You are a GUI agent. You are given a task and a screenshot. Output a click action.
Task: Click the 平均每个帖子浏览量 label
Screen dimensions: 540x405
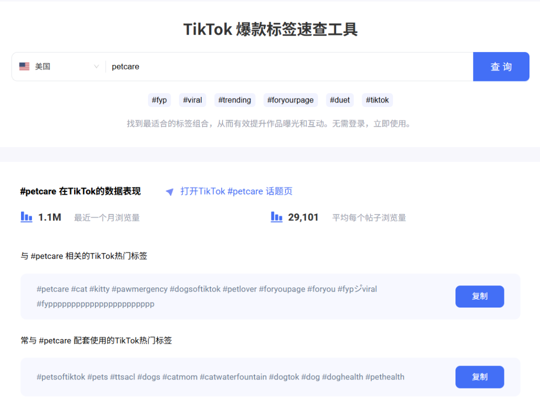(369, 217)
